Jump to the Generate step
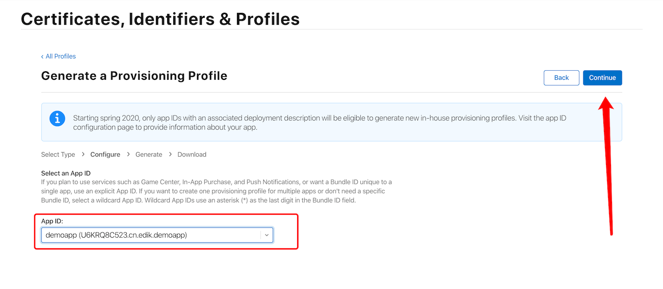The height and width of the screenshot is (289, 663). pyautogui.click(x=149, y=154)
